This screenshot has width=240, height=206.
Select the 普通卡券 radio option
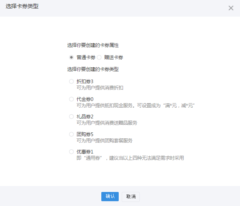coord(71,57)
